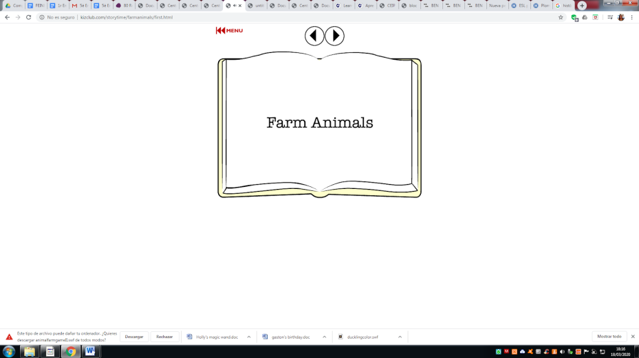Close the downloads bar
The image size is (639, 358).
click(x=633, y=337)
